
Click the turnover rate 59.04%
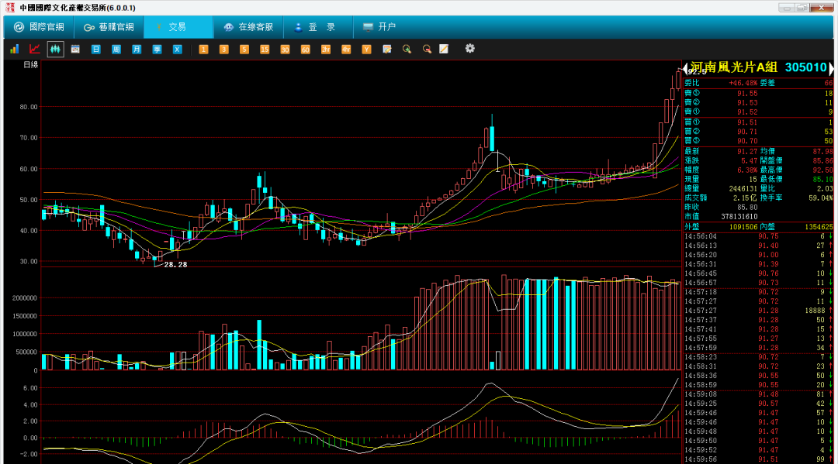(821, 198)
